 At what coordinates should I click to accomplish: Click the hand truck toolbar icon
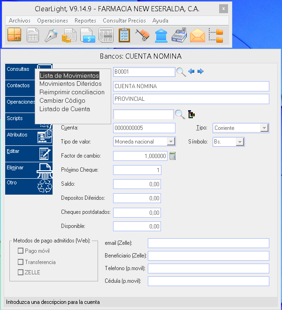point(142,36)
